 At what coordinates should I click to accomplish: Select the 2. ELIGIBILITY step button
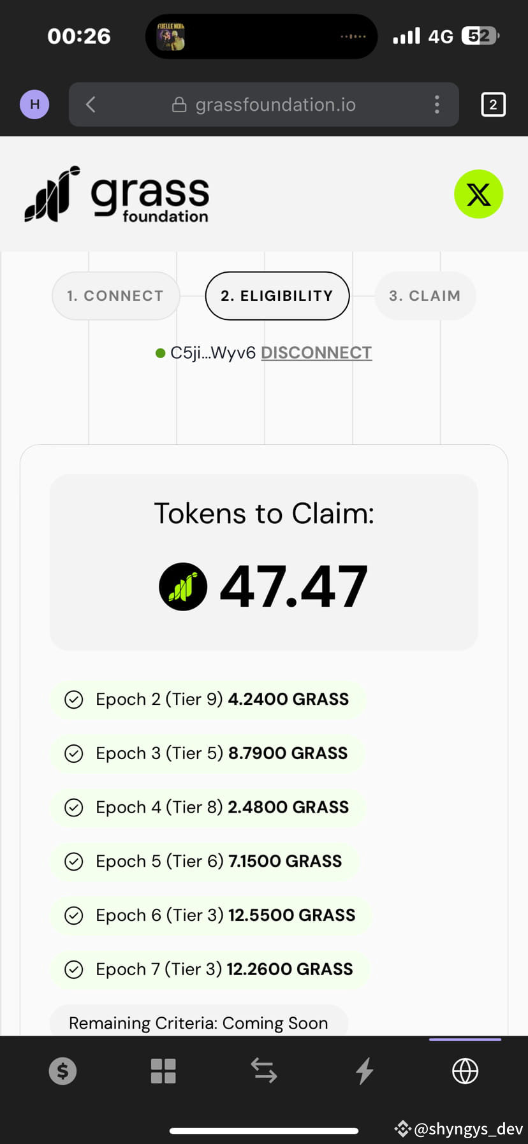[277, 295]
